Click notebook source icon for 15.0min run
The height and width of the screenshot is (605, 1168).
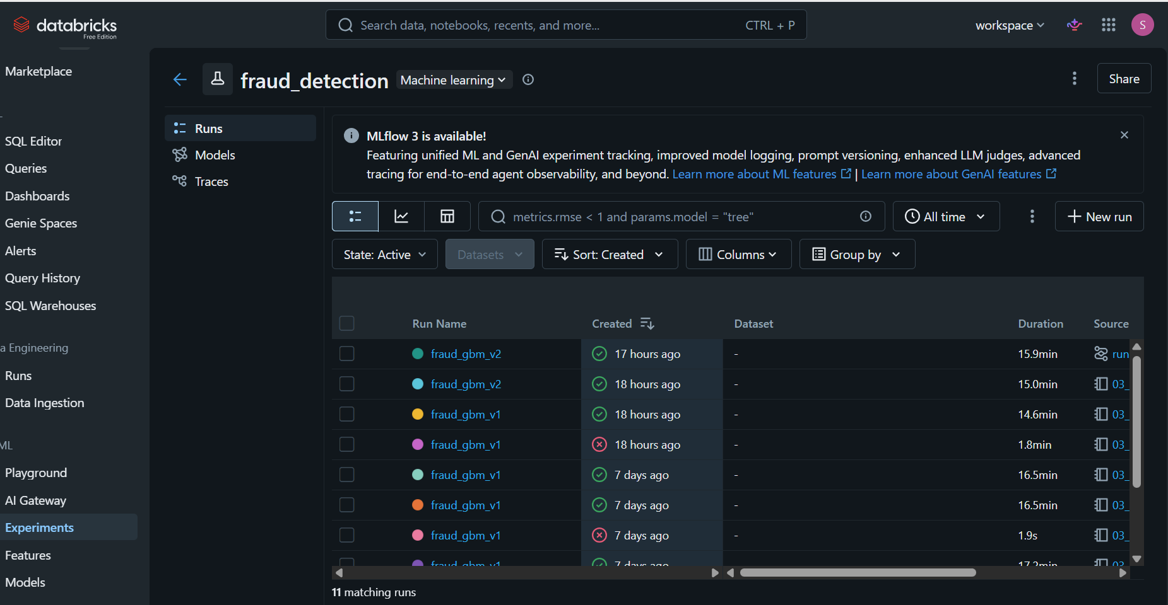(1101, 384)
